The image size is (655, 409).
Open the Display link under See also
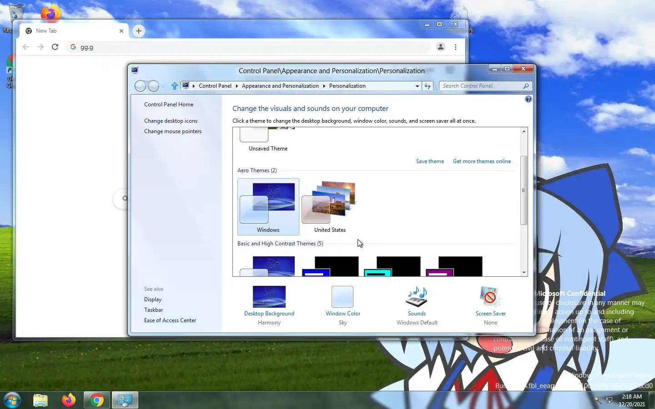coord(153,299)
